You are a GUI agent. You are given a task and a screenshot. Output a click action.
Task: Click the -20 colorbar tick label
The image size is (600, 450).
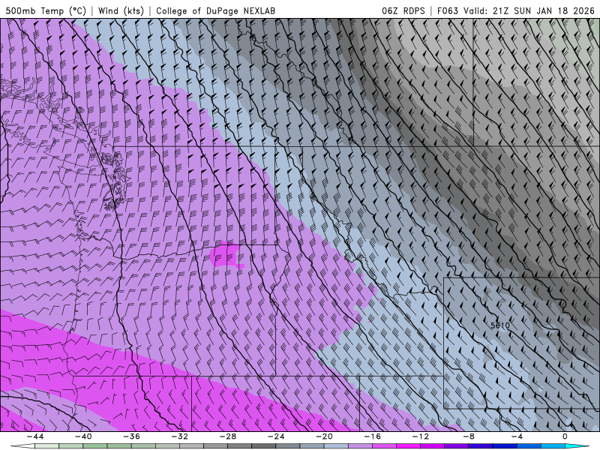click(x=325, y=436)
